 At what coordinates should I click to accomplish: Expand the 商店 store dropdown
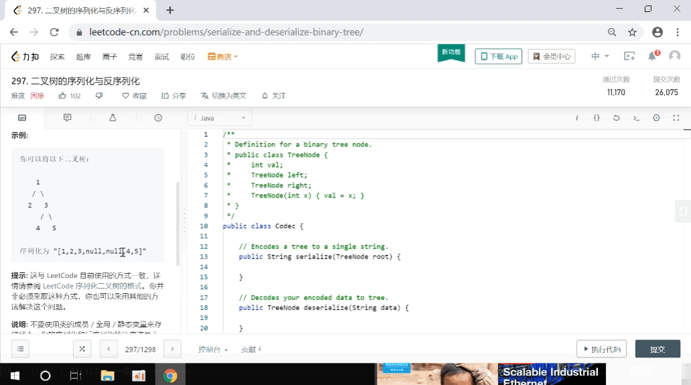[x=223, y=56]
